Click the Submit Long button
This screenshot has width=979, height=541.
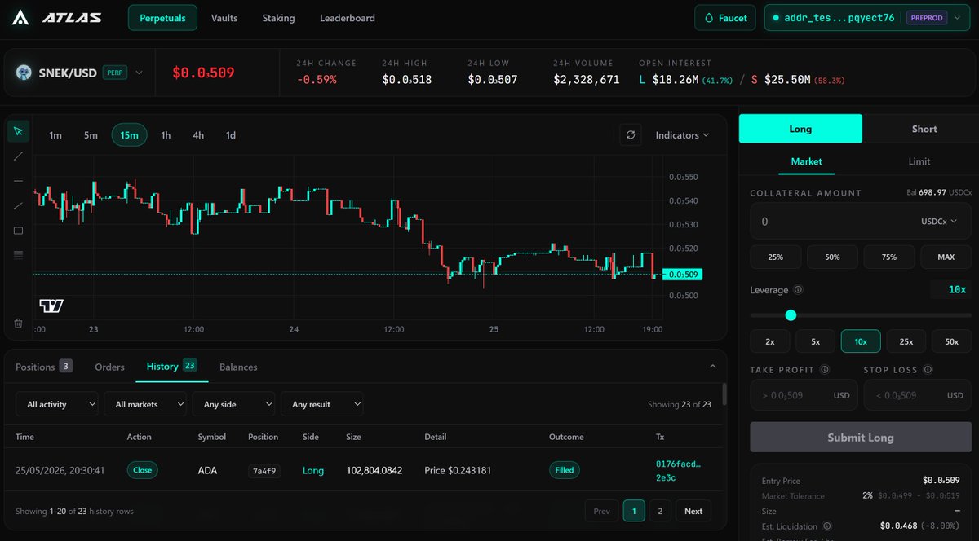coord(861,438)
